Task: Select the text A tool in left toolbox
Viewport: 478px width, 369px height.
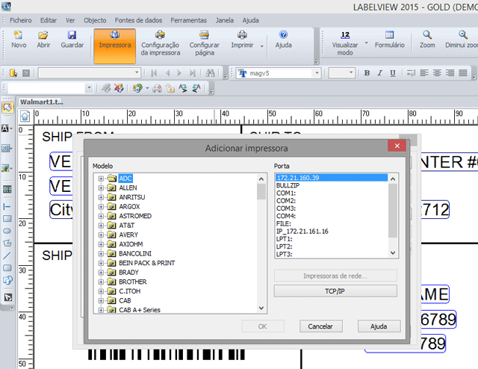Action: pos(5,128)
